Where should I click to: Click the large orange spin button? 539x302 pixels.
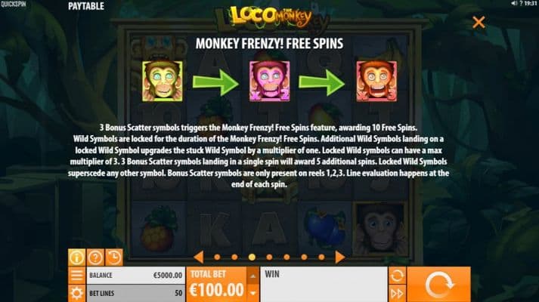tap(439, 285)
